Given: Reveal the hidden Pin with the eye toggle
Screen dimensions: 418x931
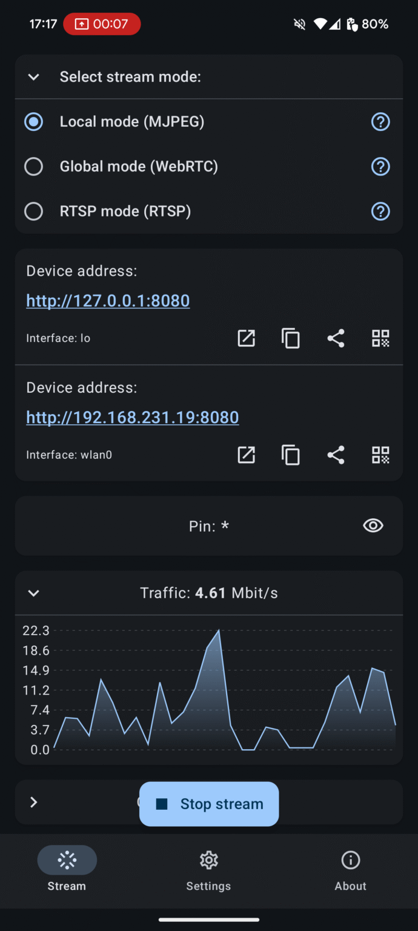Looking at the screenshot, I should coord(373,526).
